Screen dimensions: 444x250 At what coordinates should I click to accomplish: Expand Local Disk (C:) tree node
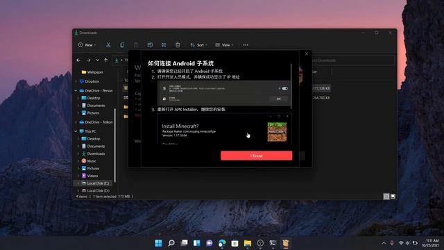78,183
